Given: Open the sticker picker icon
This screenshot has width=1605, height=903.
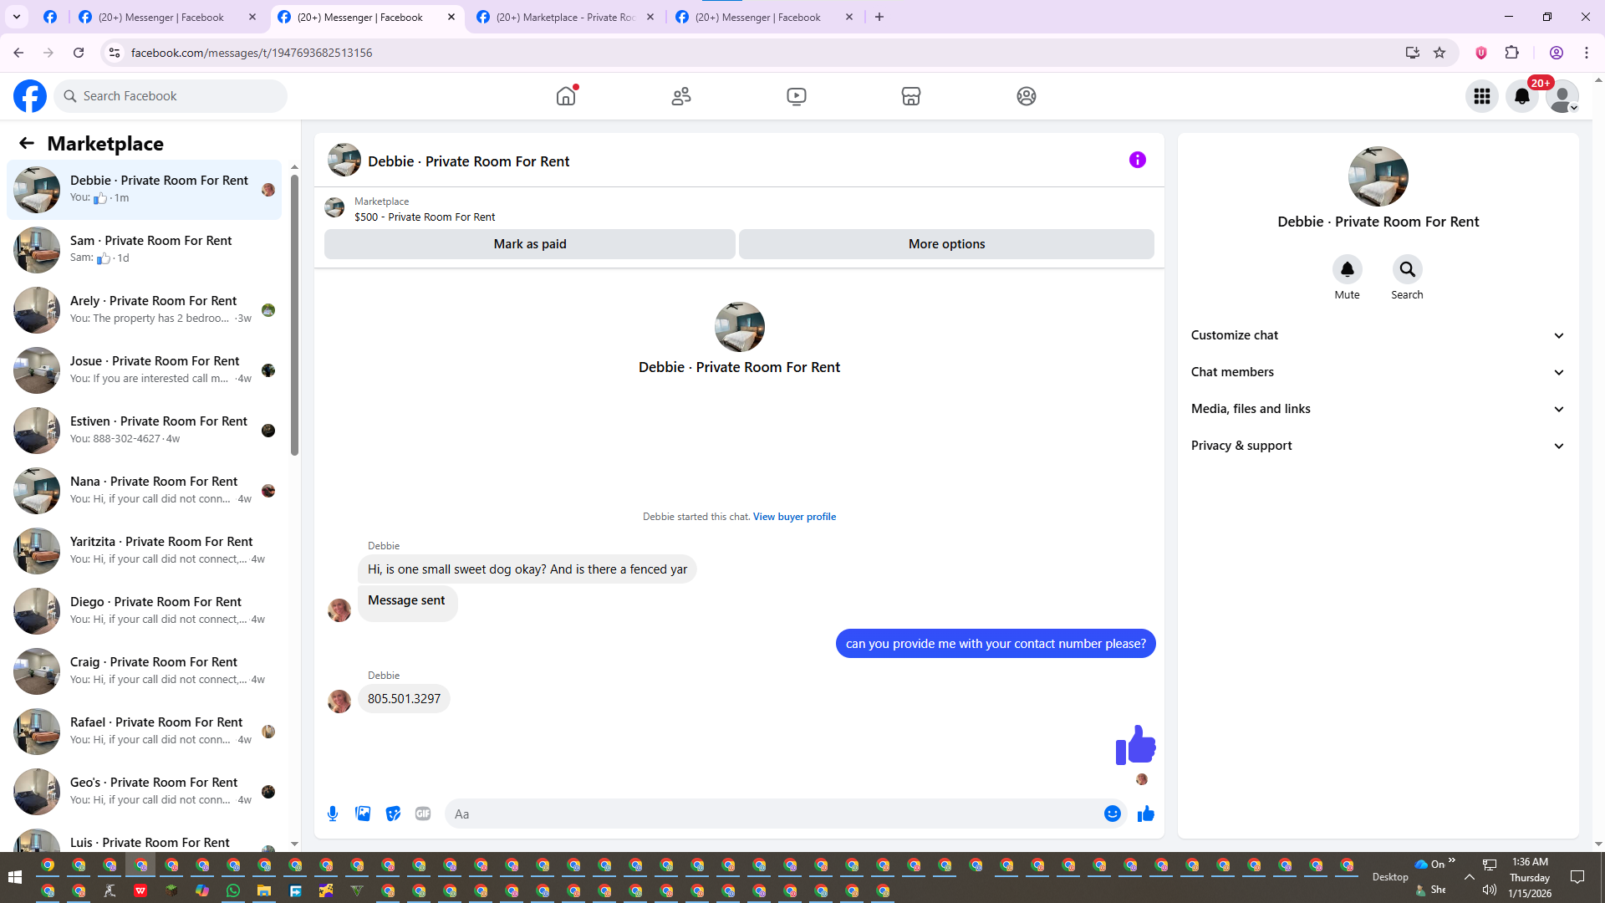Looking at the screenshot, I should (x=393, y=814).
